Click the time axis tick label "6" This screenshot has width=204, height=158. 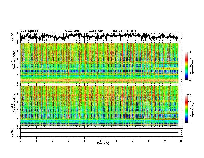117,141
